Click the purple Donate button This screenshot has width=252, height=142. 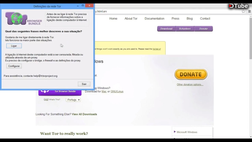pos(204,29)
